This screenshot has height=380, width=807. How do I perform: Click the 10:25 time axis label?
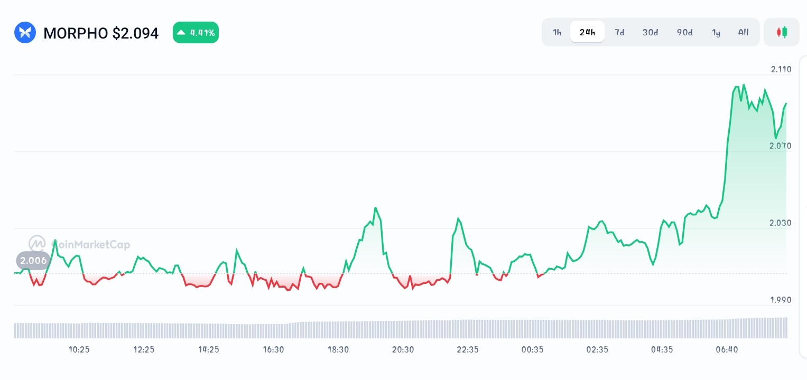[79, 349]
